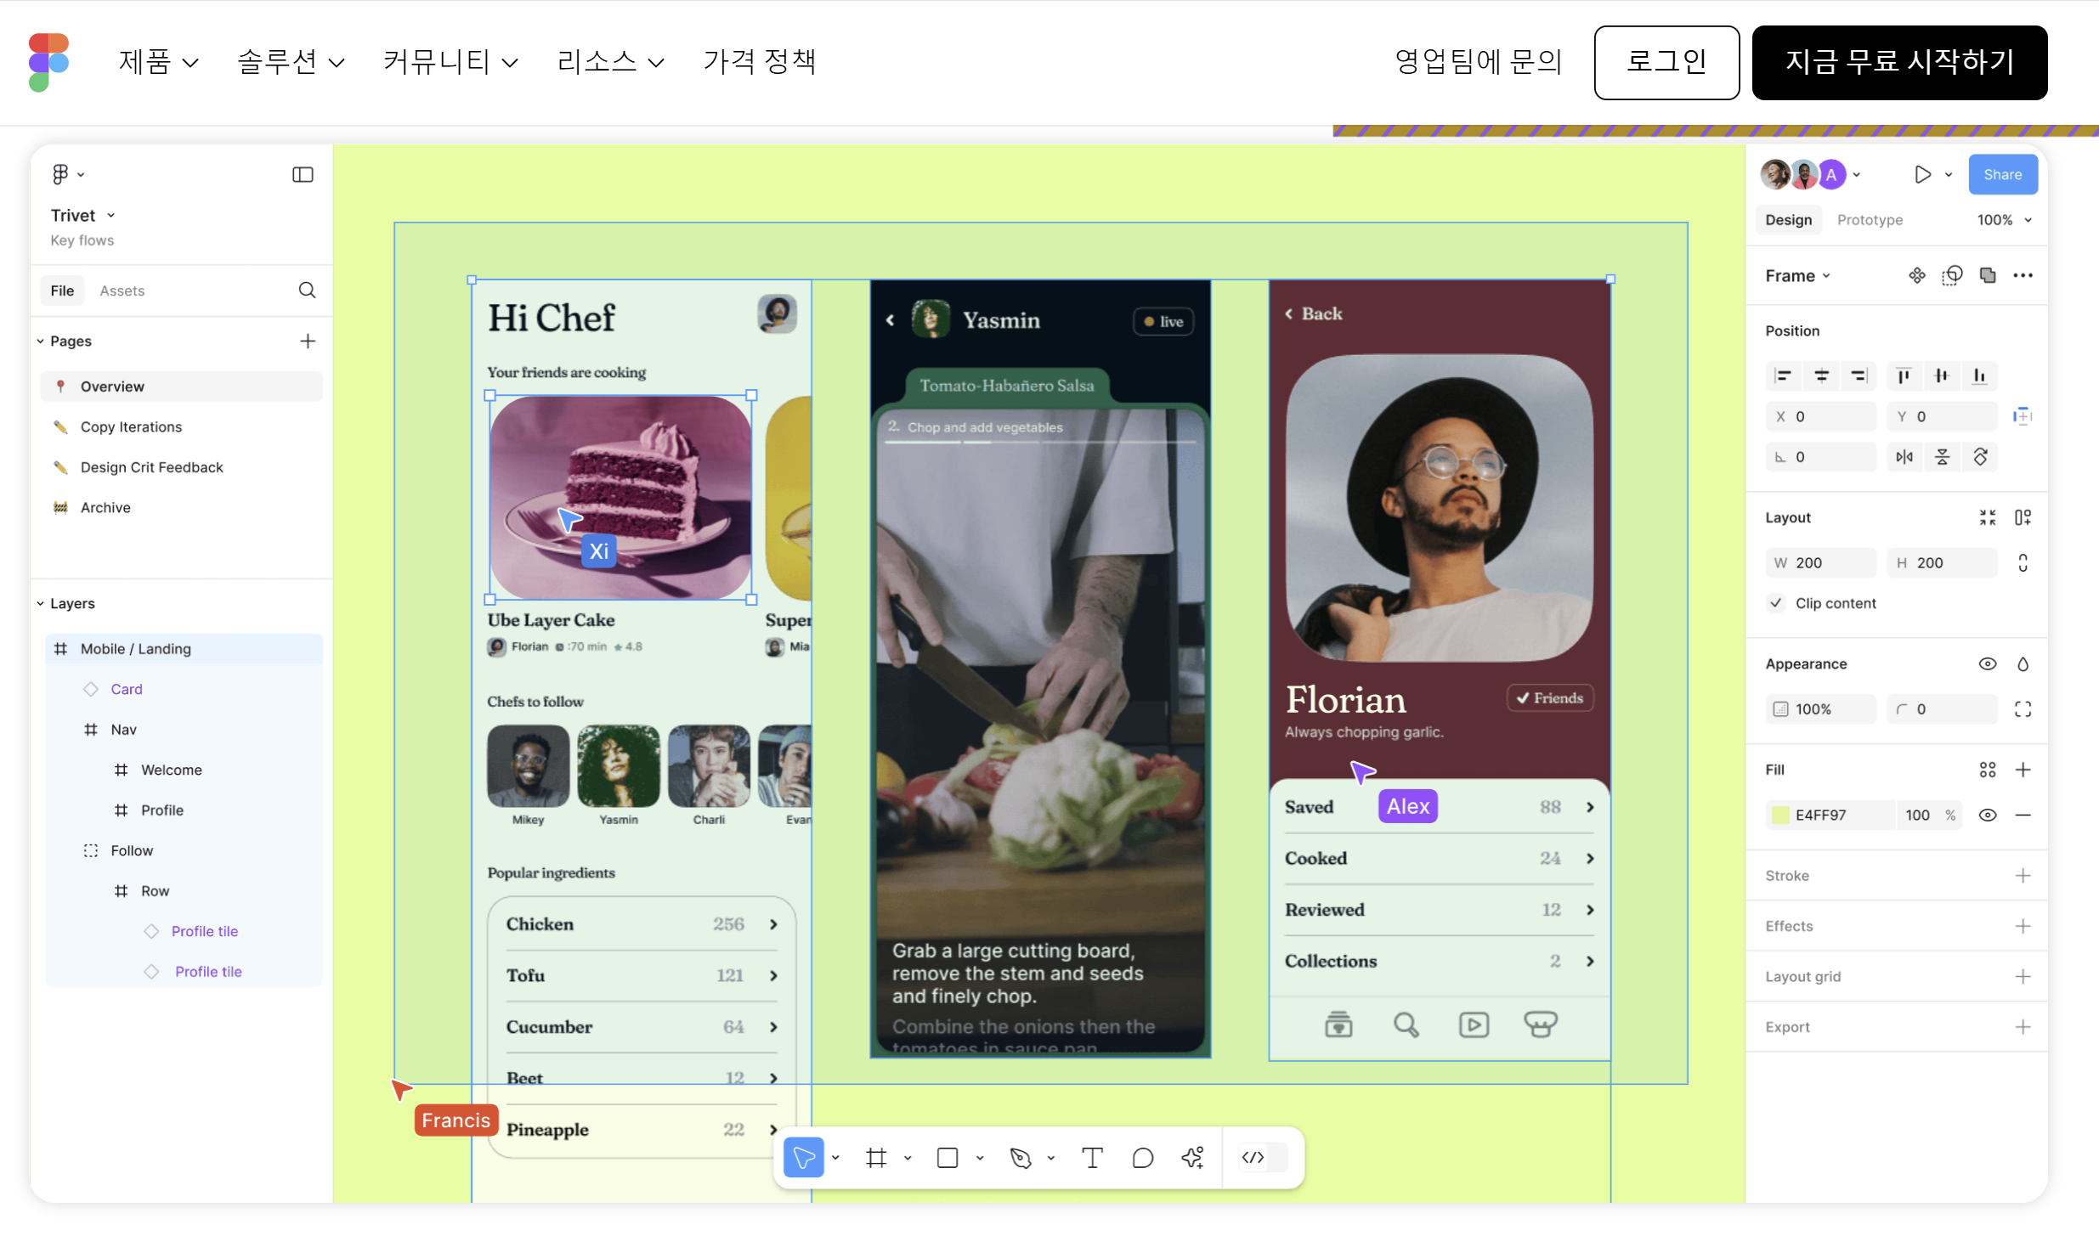Select the Text tool
The height and width of the screenshot is (1236, 2099).
point(1092,1157)
